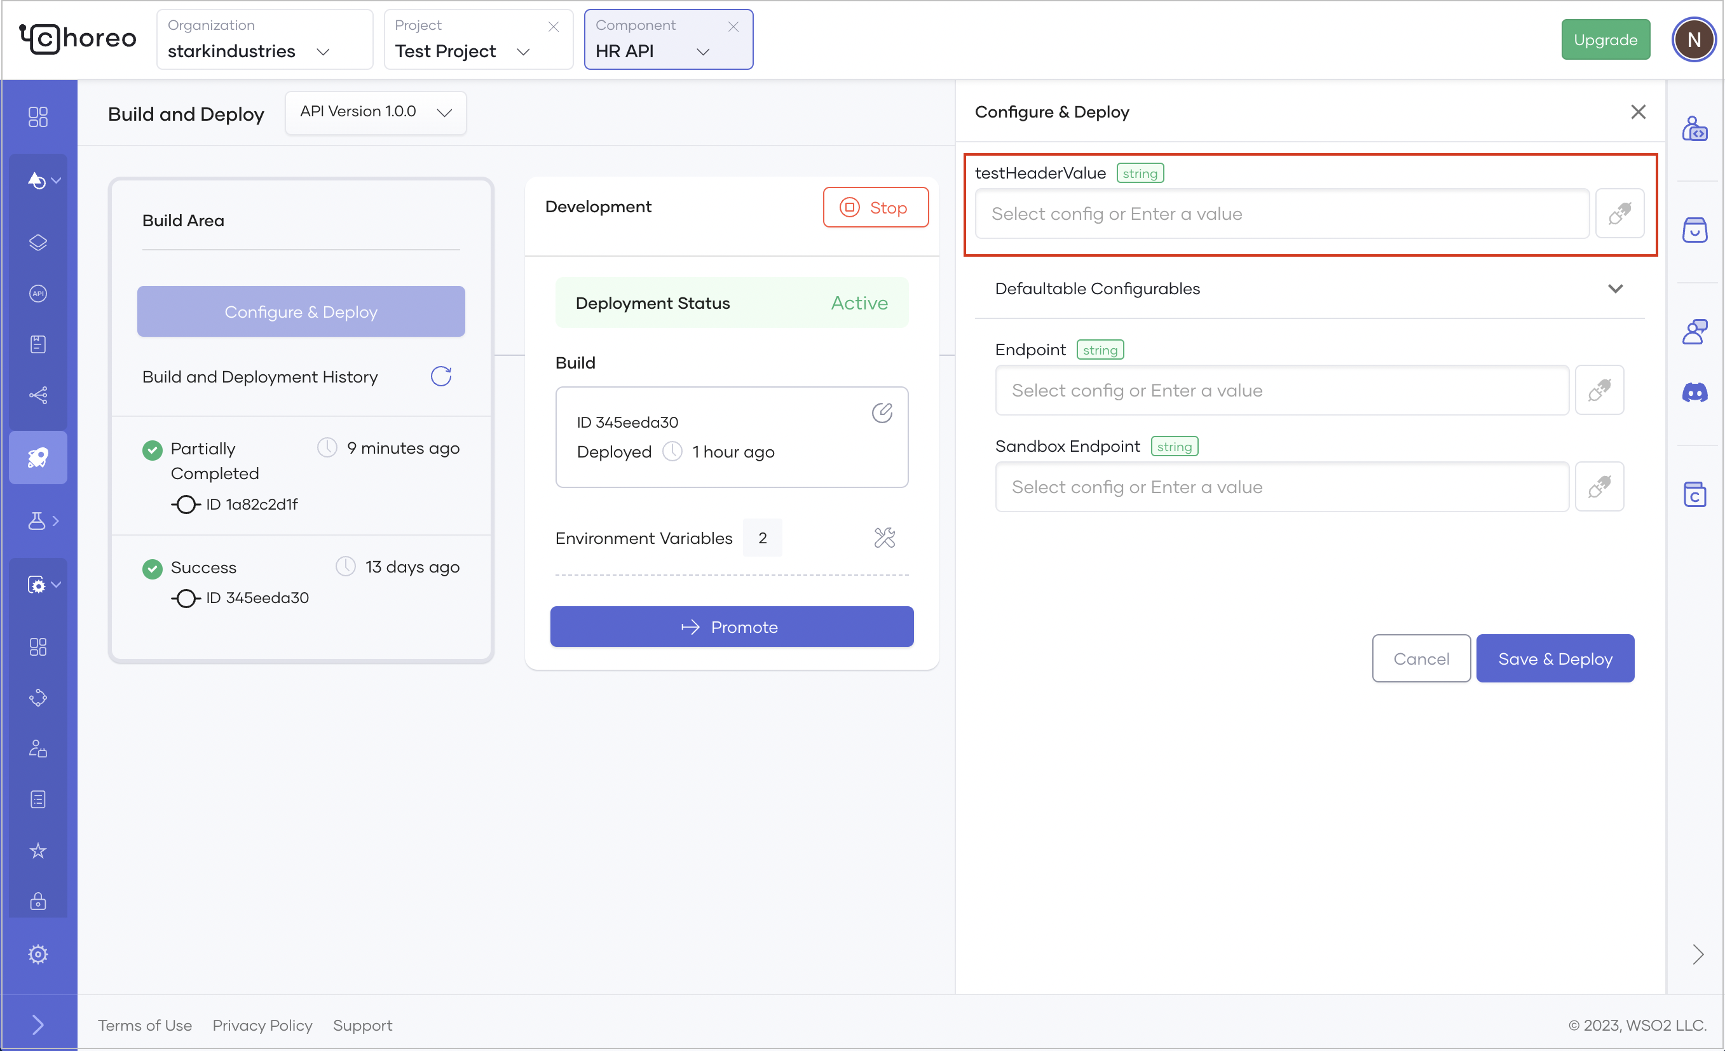Clear the Project selection with X
Image resolution: width=1725 pixels, height=1051 pixels.
click(553, 27)
